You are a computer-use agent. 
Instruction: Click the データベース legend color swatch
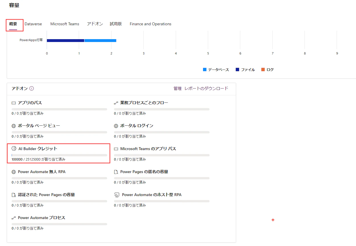[205, 70]
